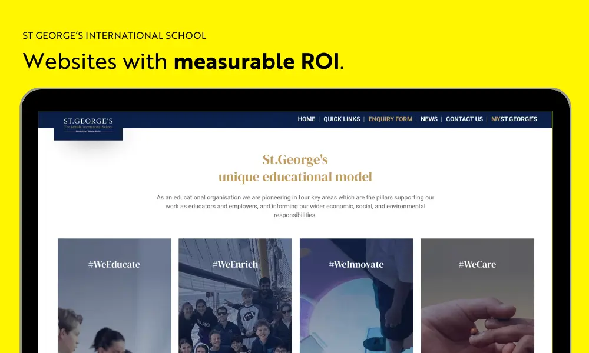Open the QUICK LINKS menu
The image size is (589, 353).
(x=342, y=119)
